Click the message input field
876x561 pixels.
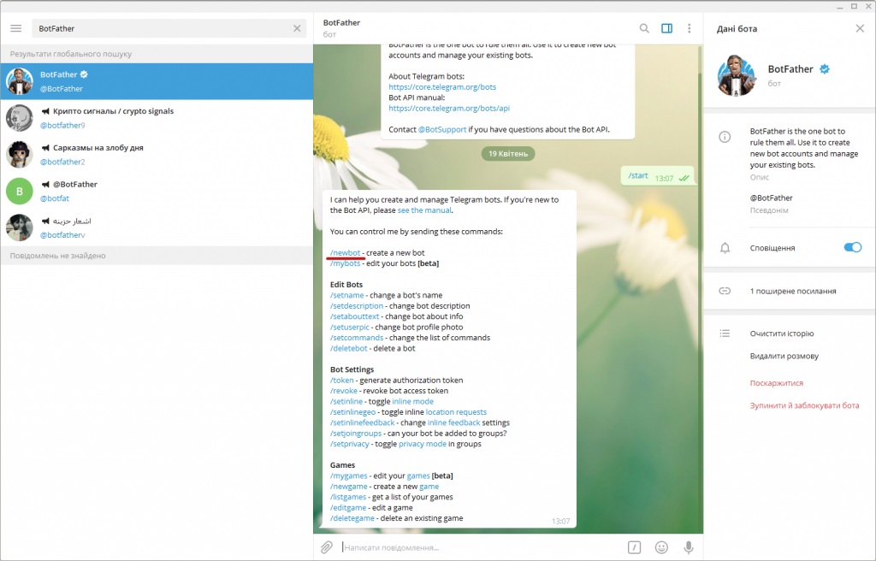tap(481, 547)
